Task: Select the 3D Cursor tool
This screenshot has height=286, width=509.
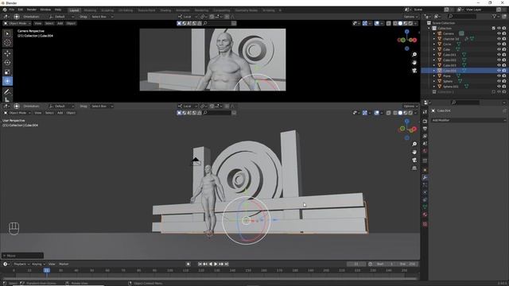Action: point(7,42)
